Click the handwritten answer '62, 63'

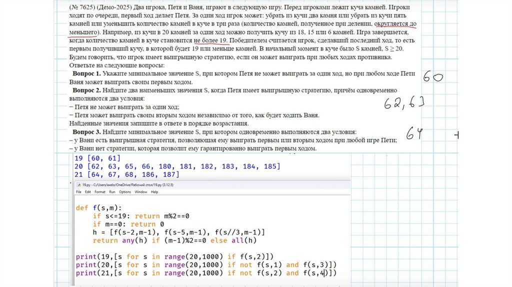[x=404, y=103]
